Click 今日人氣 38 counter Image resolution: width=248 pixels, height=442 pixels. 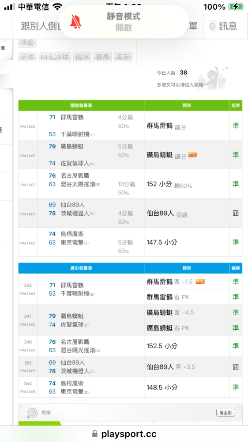(x=172, y=73)
